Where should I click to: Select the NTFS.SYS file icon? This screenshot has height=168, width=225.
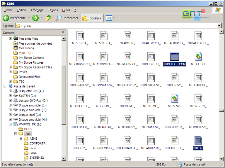click(175, 99)
